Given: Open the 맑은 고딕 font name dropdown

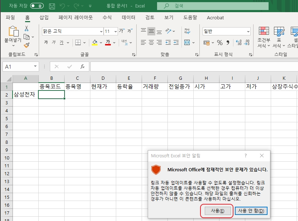Looking at the screenshot, I should coord(101,31).
